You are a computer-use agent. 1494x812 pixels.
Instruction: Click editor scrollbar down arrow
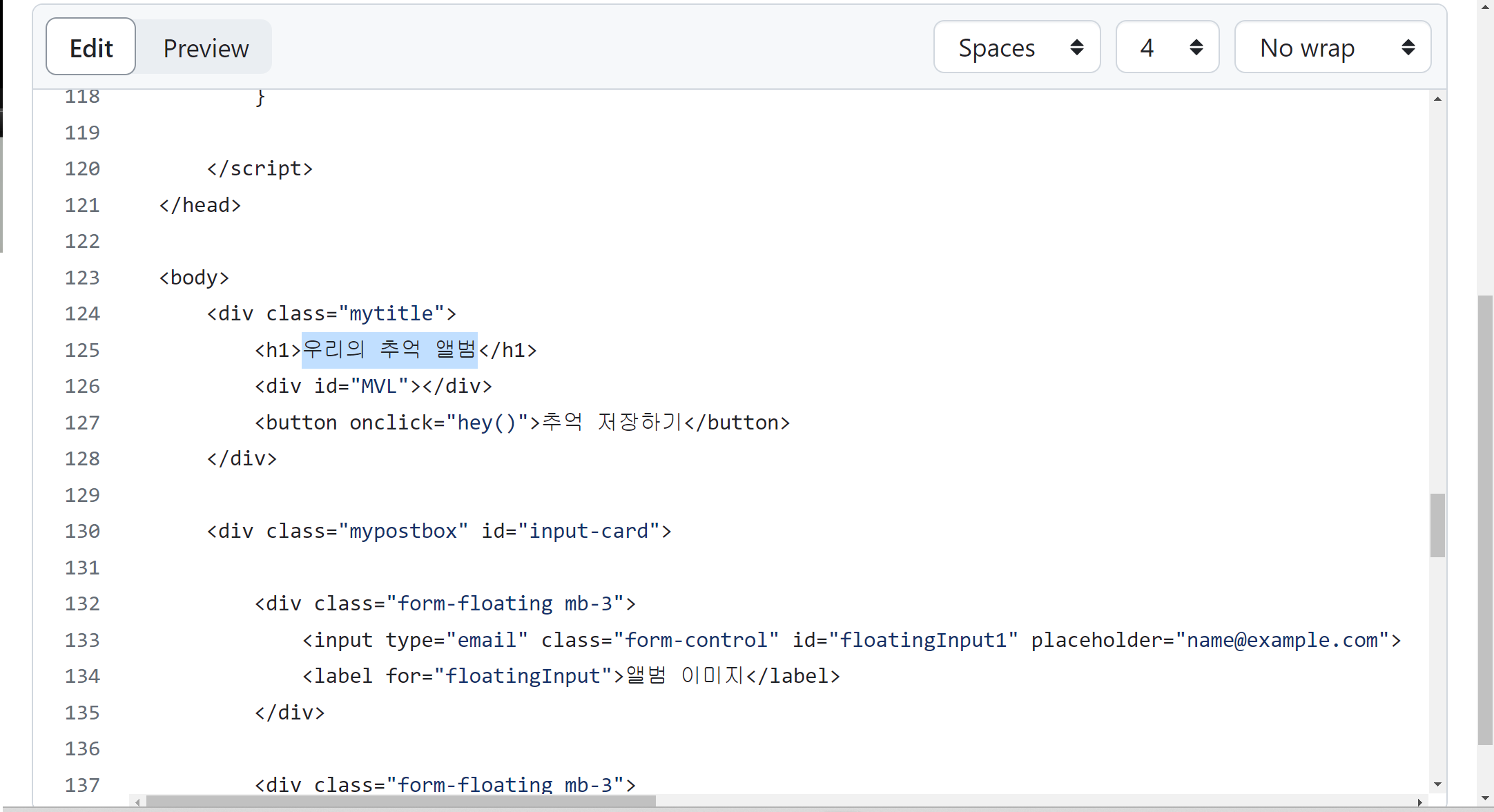tap(1437, 784)
